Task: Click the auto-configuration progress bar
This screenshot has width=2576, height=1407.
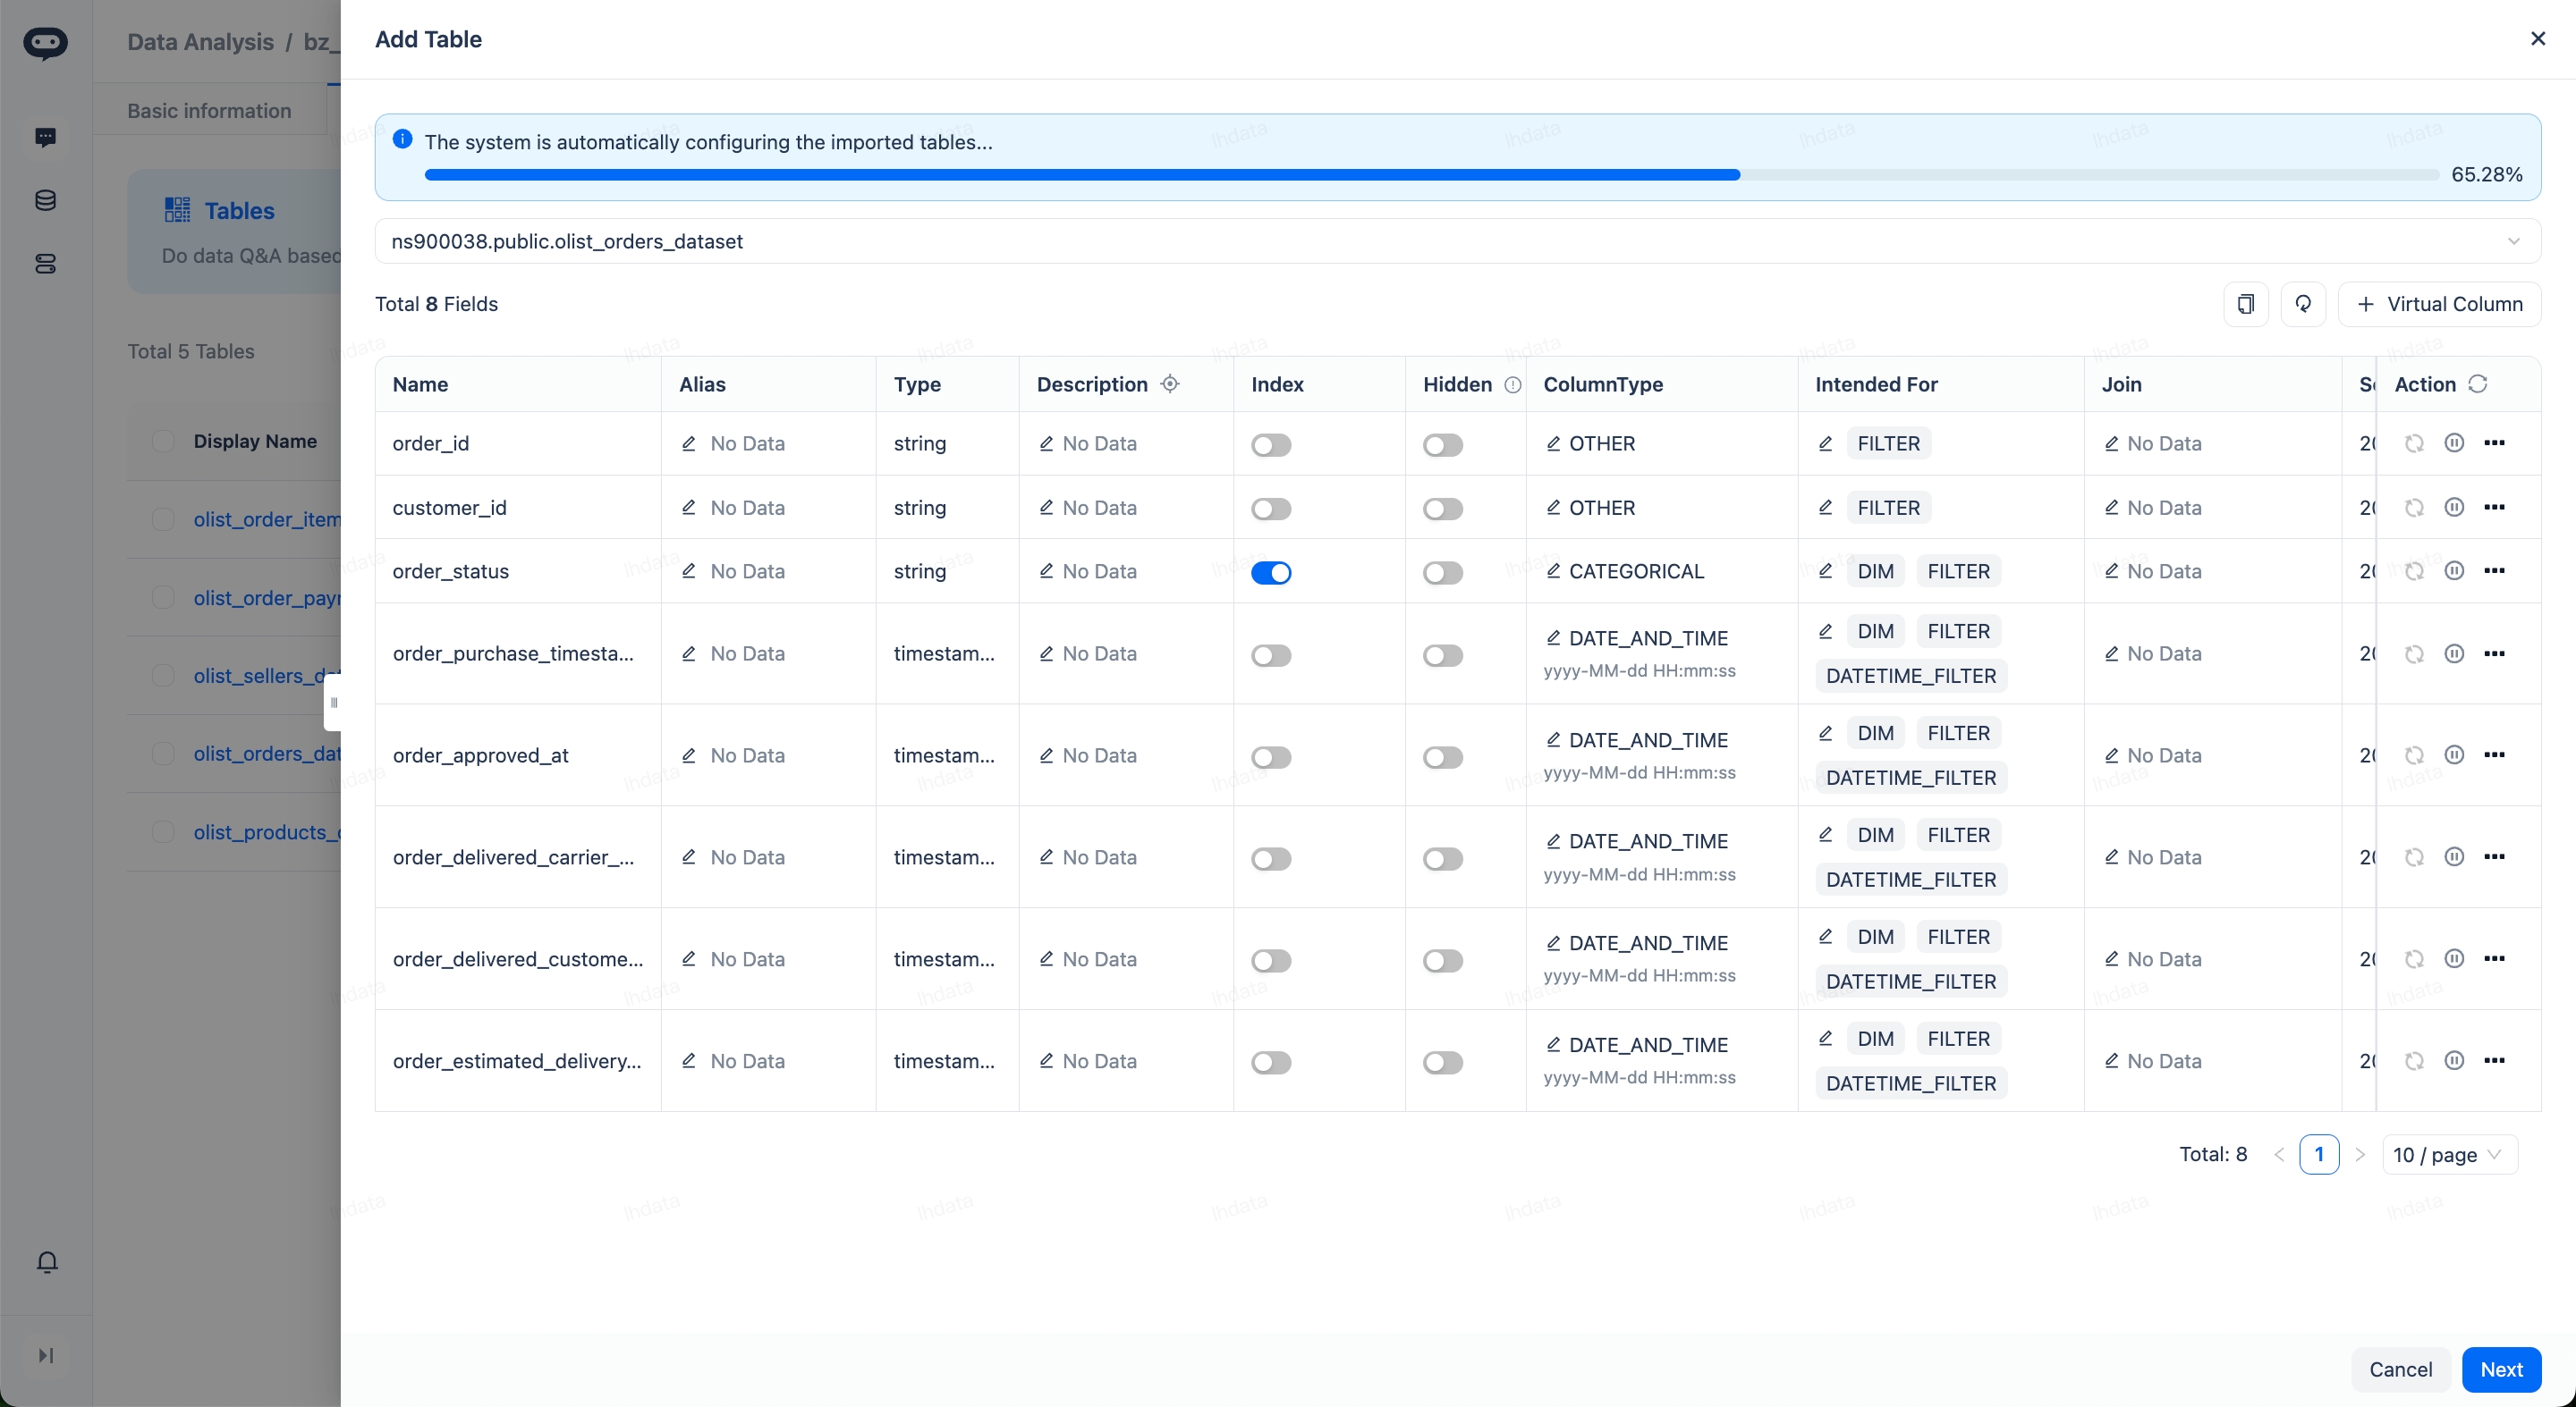Action: click(x=1430, y=175)
